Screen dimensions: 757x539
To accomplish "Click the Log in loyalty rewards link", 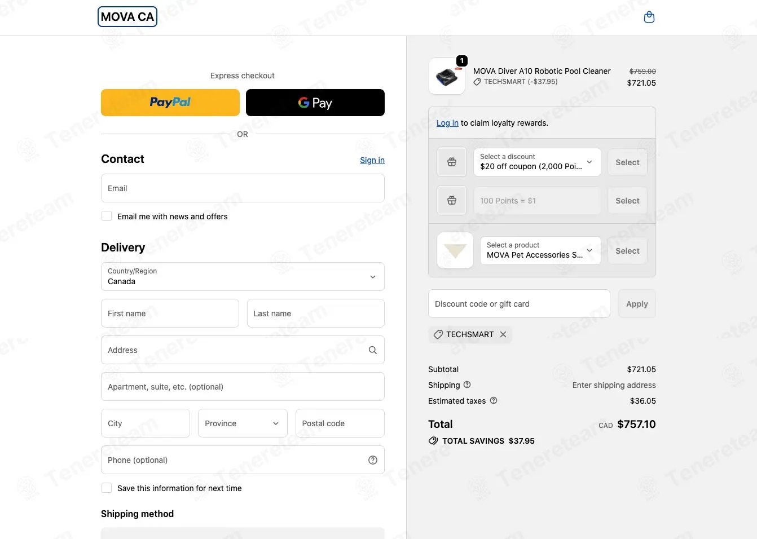I will tap(447, 123).
